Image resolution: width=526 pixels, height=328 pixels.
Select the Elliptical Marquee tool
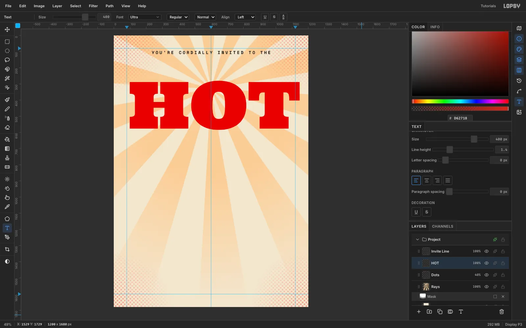click(7, 51)
